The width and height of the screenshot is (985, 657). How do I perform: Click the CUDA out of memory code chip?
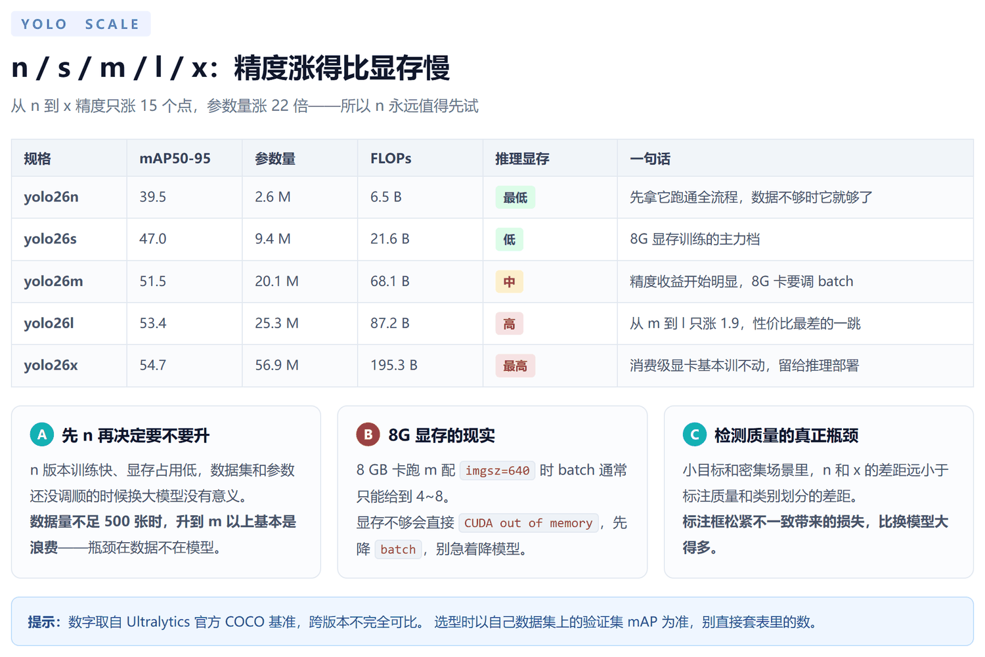528,523
